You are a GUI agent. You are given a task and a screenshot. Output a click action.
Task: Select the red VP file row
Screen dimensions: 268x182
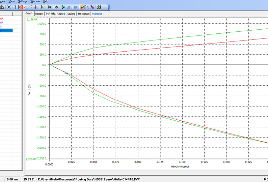pos(6,19)
